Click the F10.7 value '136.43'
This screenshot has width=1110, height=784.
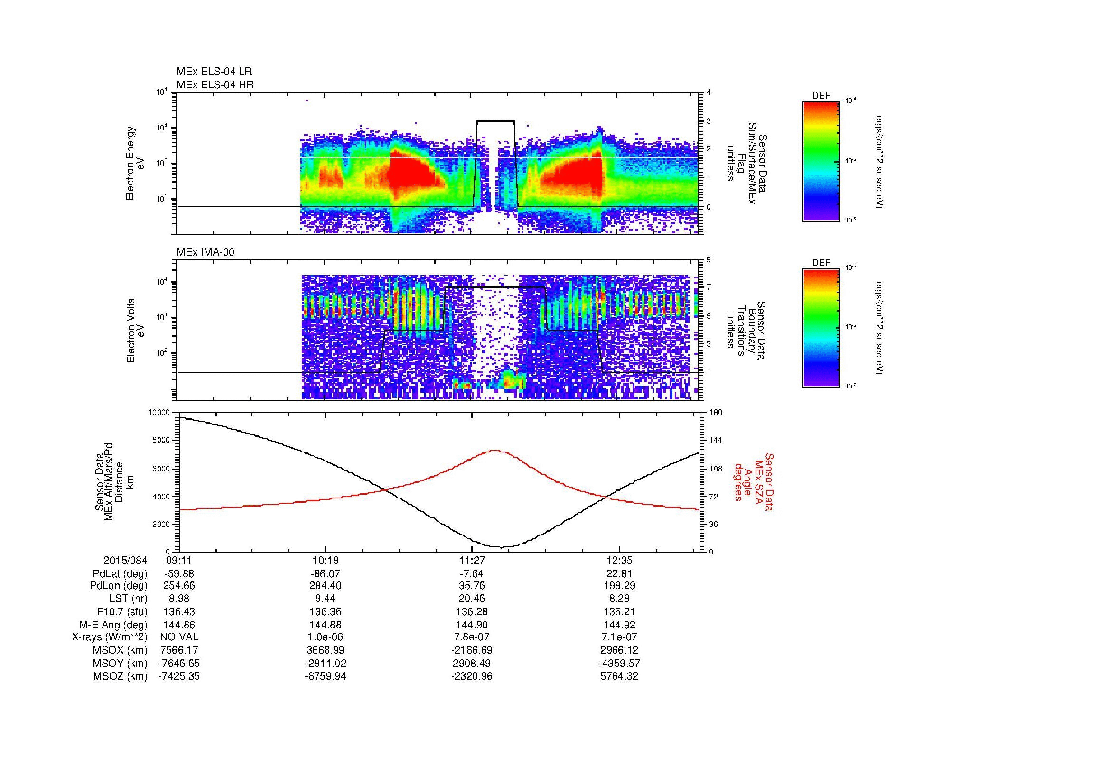point(179,611)
